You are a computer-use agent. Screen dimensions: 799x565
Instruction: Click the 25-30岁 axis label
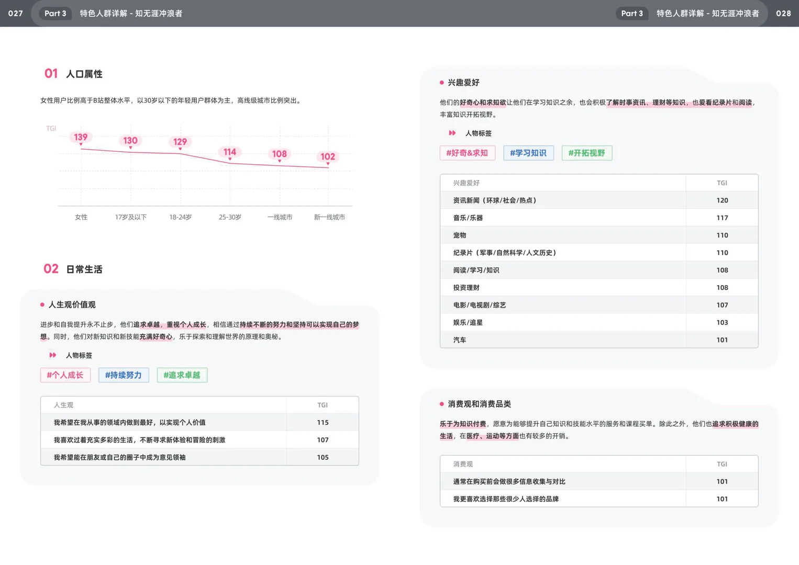(x=230, y=217)
